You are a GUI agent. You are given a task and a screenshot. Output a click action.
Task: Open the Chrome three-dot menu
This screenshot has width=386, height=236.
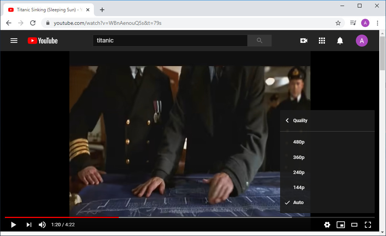[x=377, y=23]
